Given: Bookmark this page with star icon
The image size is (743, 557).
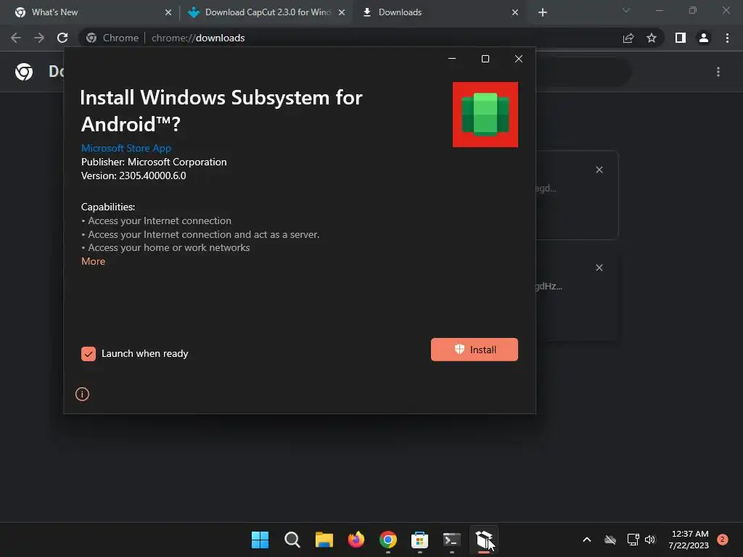Looking at the screenshot, I should [x=652, y=38].
